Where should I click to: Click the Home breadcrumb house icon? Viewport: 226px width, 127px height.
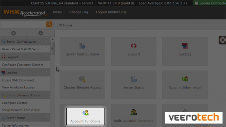tap(60, 25)
